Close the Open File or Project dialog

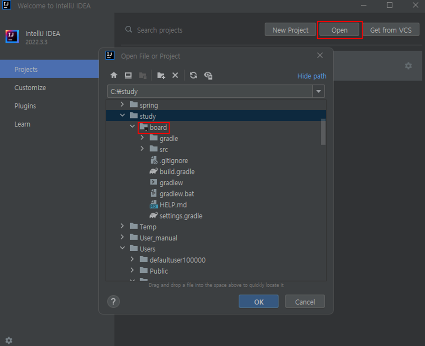point(320,55)
